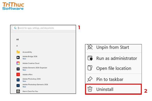Launch Photoshop 2026 via Ps icon

point(18,80)
